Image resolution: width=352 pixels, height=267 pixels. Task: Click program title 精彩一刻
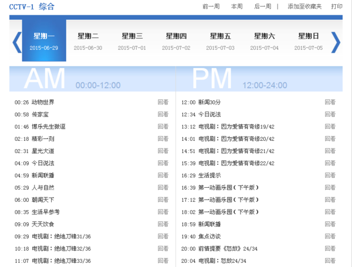[x=43, y=138]
